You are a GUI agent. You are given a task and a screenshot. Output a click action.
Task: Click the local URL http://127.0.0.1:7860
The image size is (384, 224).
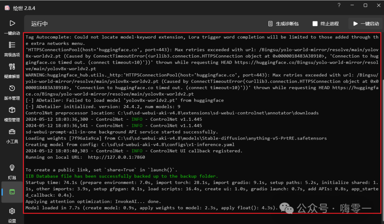pyautogui.click(x=116, y=157)
